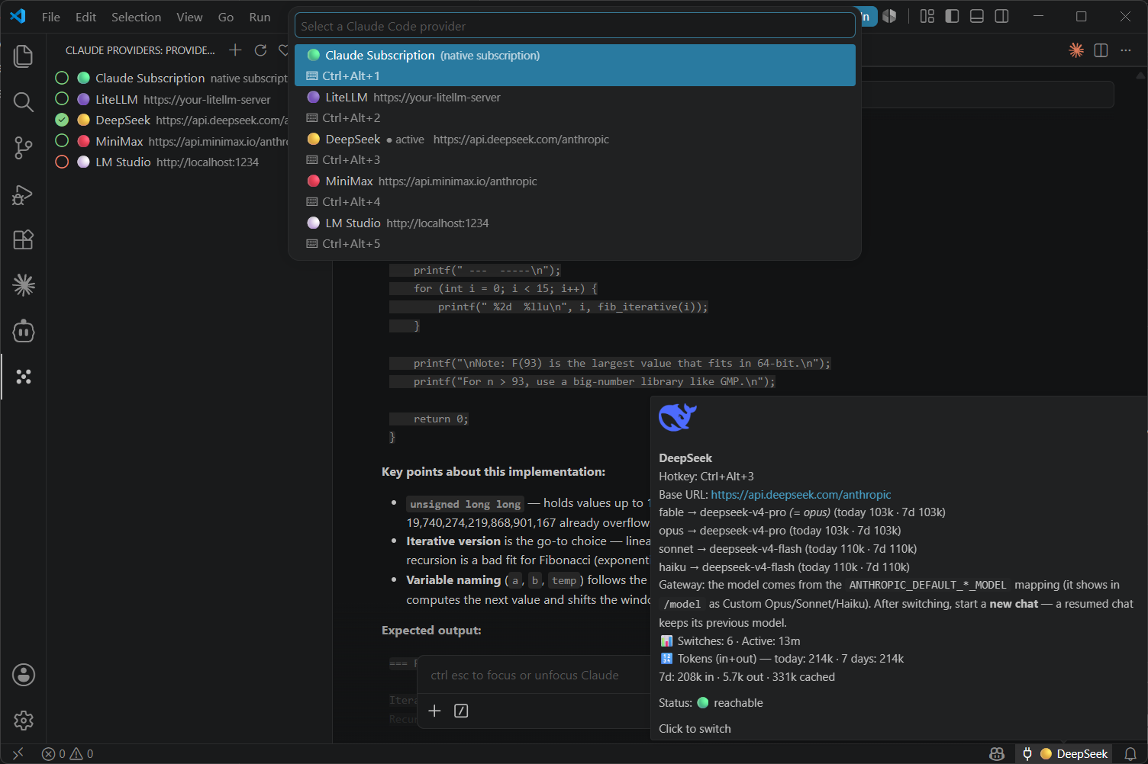
Task: Open remote window indicator in status bar
Action: [x=18, y=753]
